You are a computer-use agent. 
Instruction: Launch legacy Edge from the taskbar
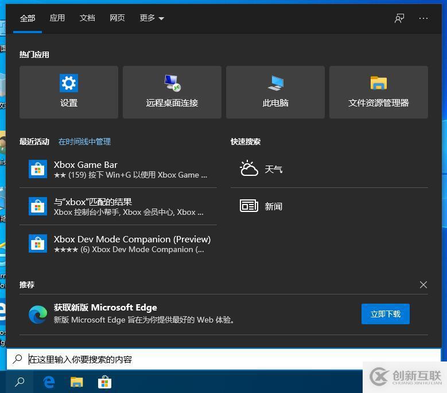49,382
